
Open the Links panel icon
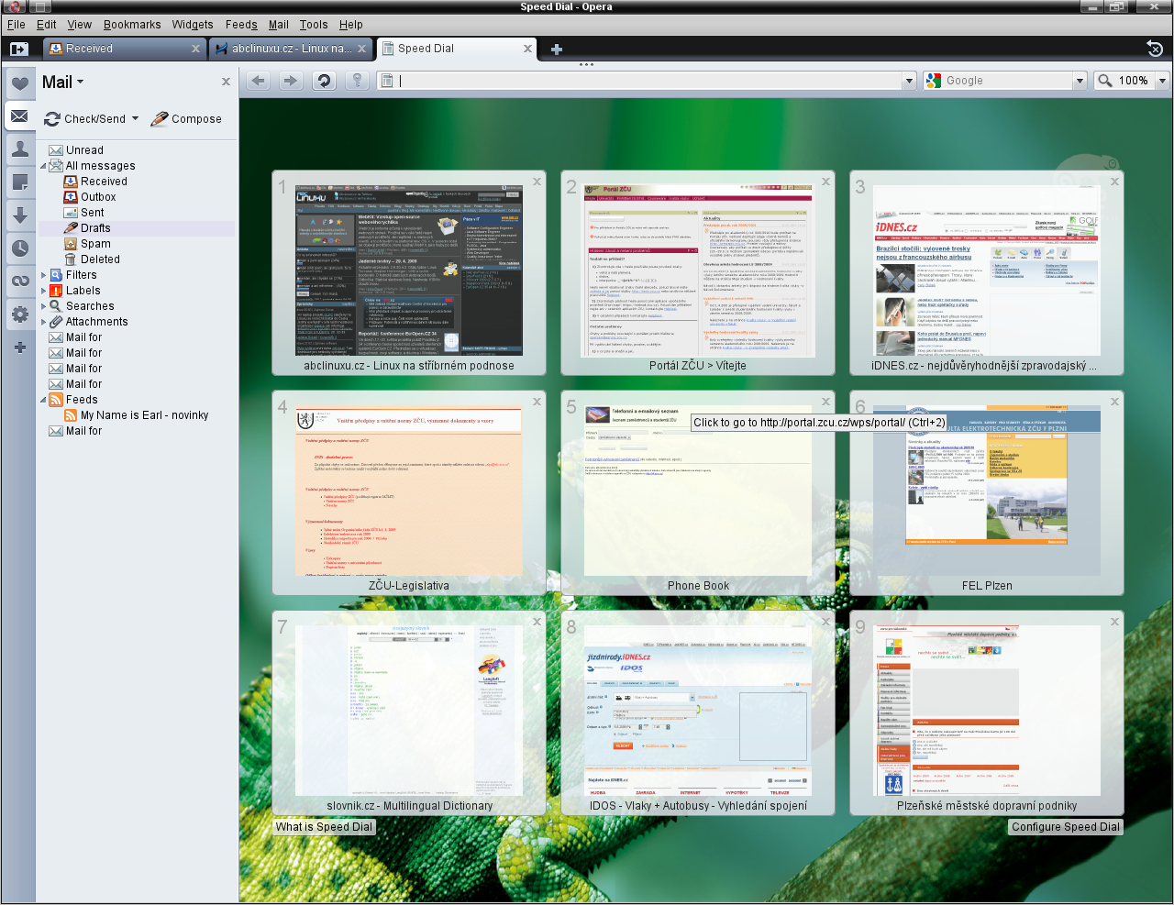[x=19, y=281]
